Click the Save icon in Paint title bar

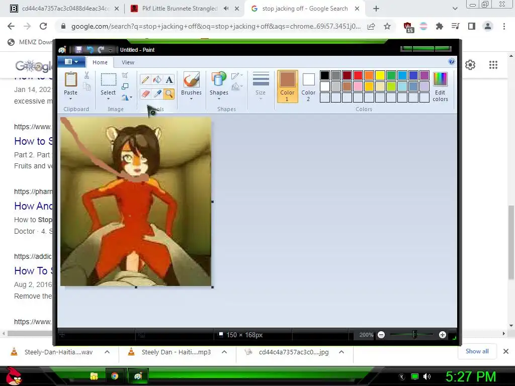(78, 50)
